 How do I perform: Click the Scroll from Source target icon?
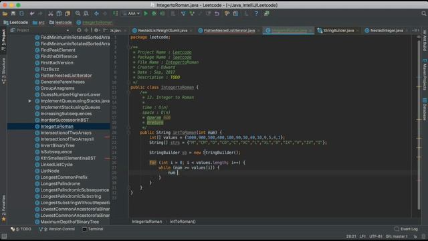point(79,30)
